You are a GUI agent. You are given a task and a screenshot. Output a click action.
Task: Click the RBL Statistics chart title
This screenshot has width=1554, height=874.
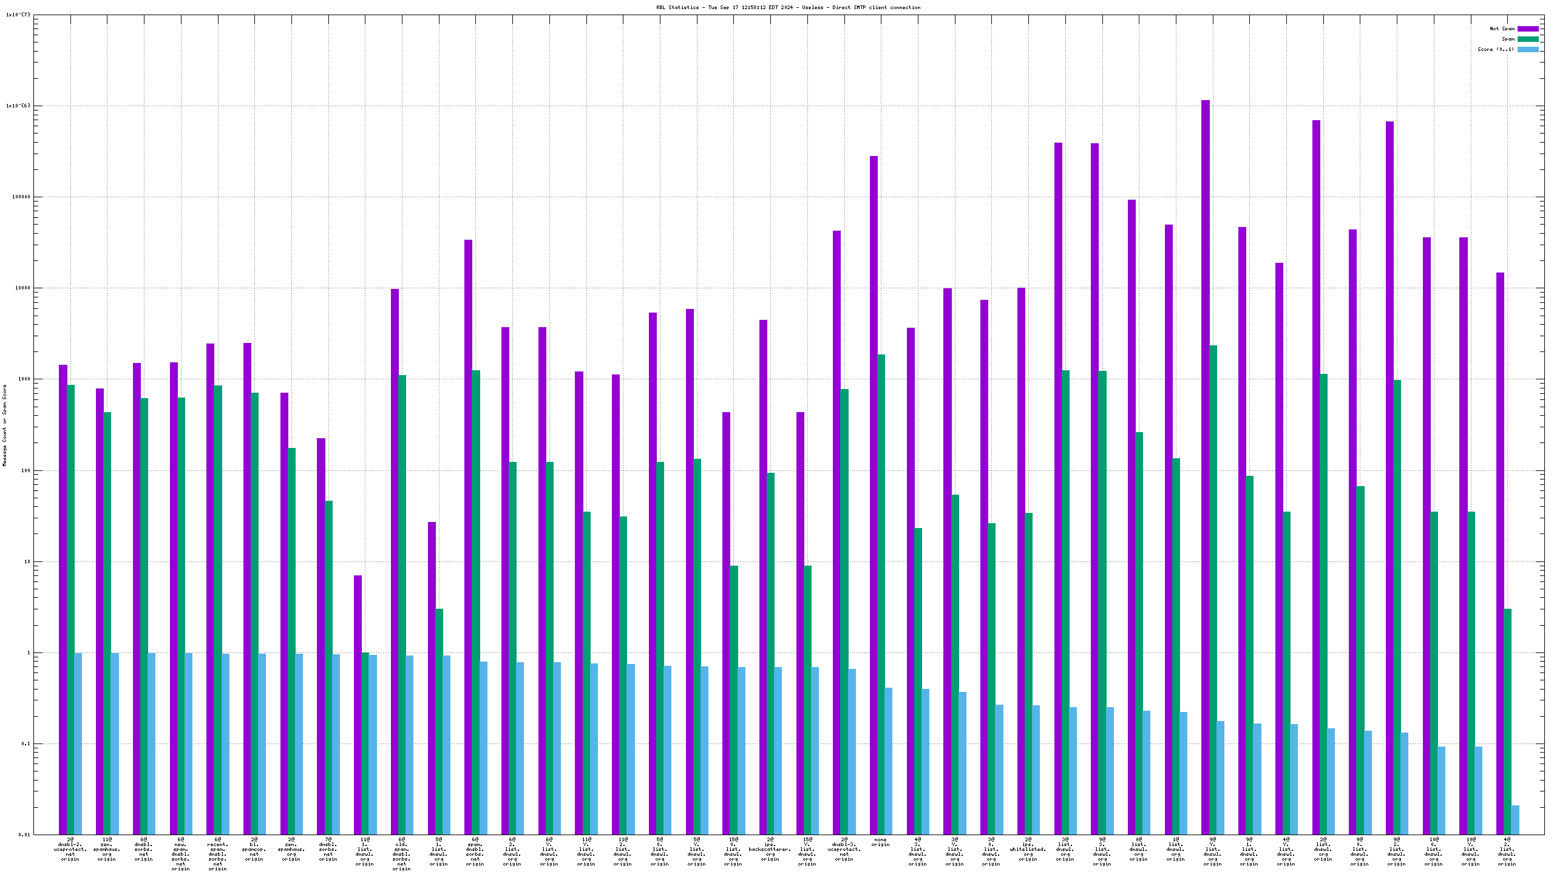[788, 7]
